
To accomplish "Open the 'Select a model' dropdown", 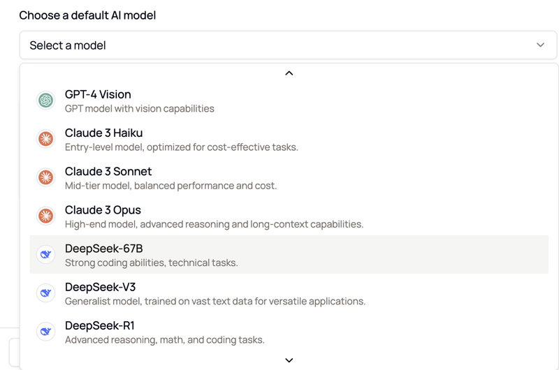I will 279,45.
